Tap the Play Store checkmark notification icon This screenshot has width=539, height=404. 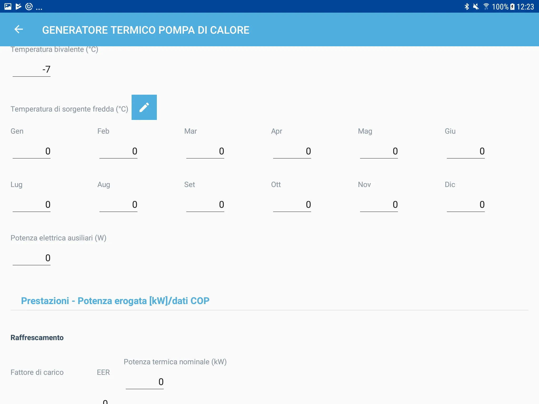(x=18, y=7)
